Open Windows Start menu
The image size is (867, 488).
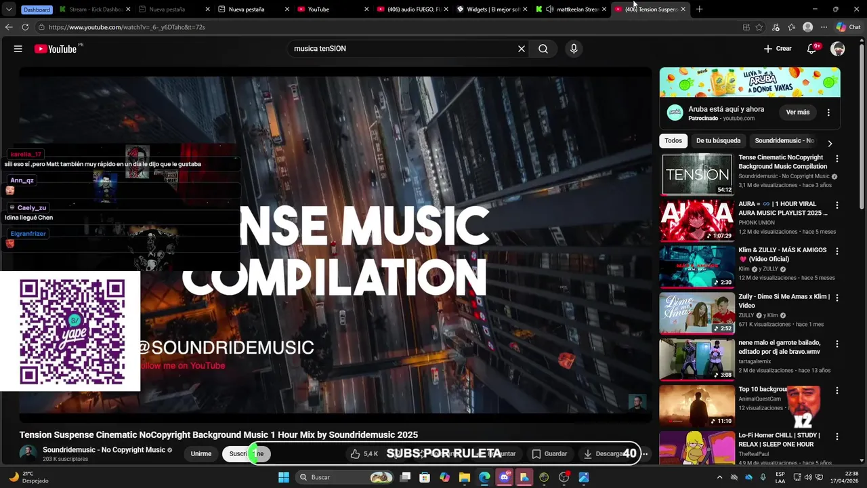click(x=284, y=477)
